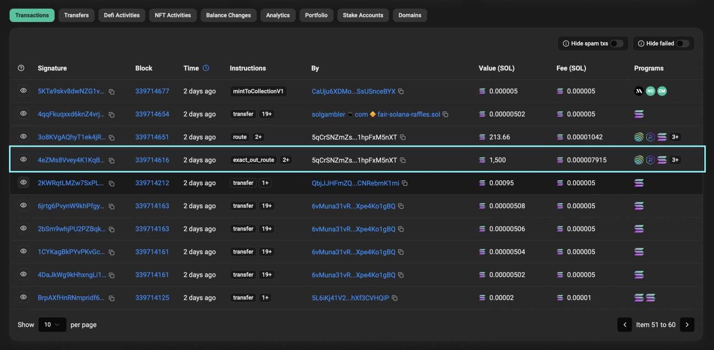
Task: Go to the previous page arrow
Action: pos(624,325)
